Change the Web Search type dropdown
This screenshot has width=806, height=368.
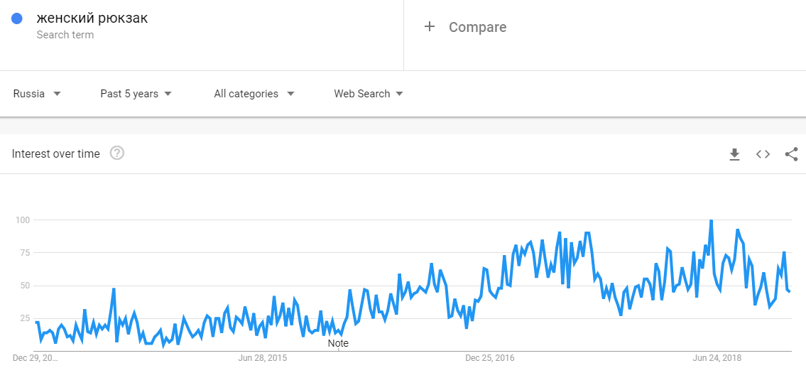point(369,94)
